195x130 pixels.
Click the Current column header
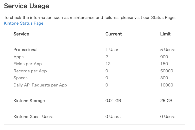pyautogui.click(x=114, y=34)
